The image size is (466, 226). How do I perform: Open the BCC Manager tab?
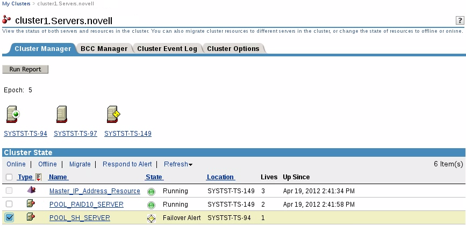click(104, 49)
